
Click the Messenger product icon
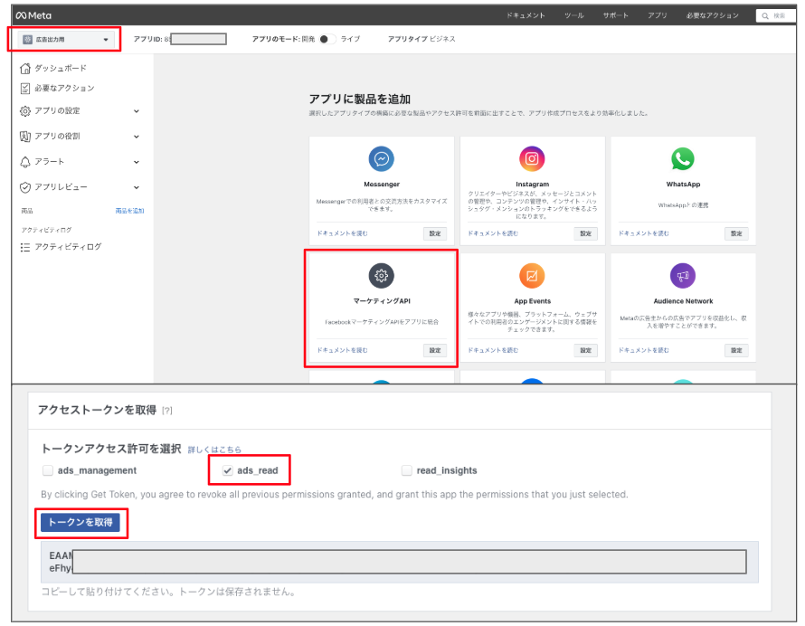pos(382,159)
